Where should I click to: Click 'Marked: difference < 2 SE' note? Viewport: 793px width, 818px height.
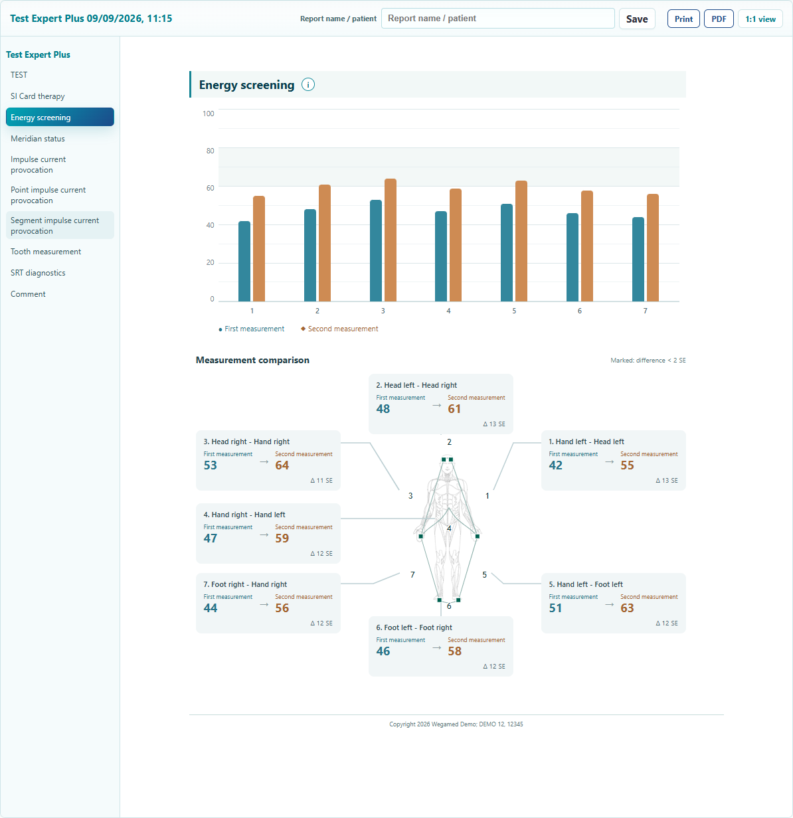tap(648, 361)
